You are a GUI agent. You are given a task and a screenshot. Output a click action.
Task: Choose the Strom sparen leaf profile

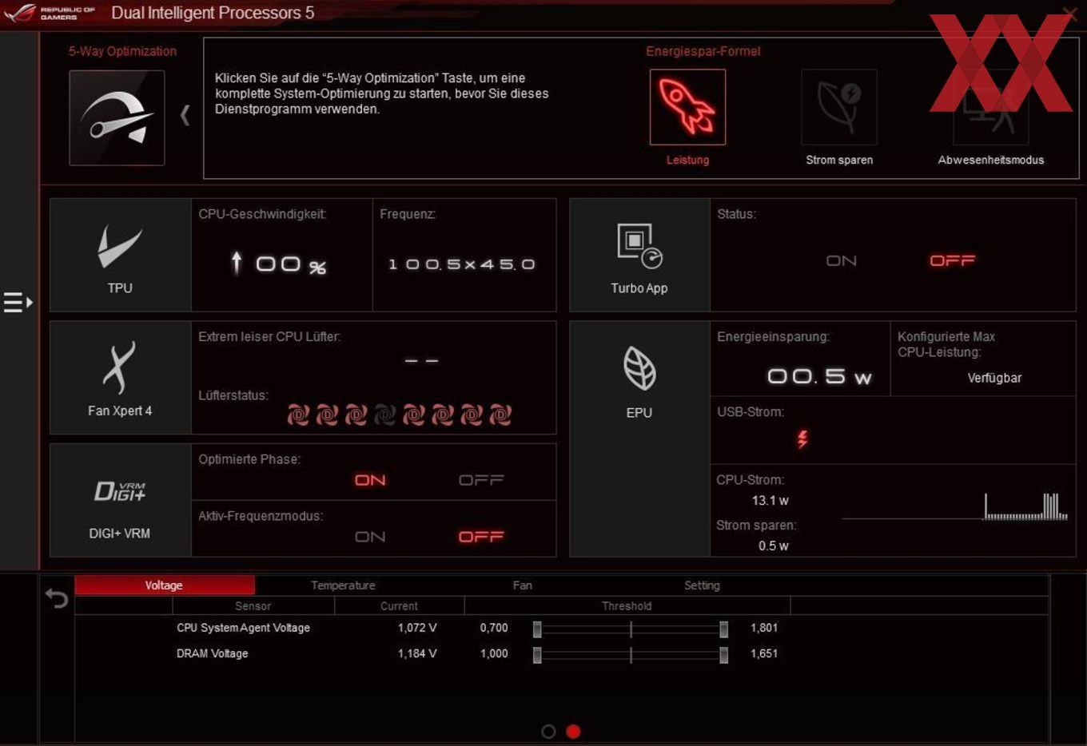(839, 107)
